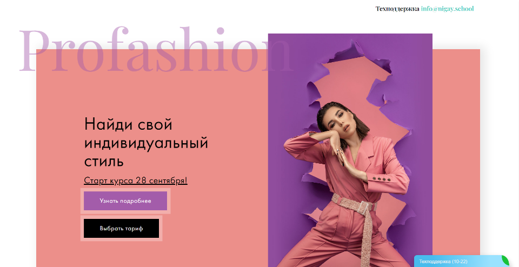Viewport: 519px width, 267px height.
Task: Click the word стиль in the heading
Action: coord(104,162)
